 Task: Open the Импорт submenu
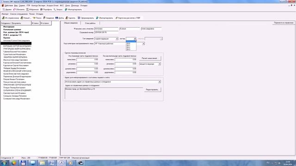pos(5,14)
